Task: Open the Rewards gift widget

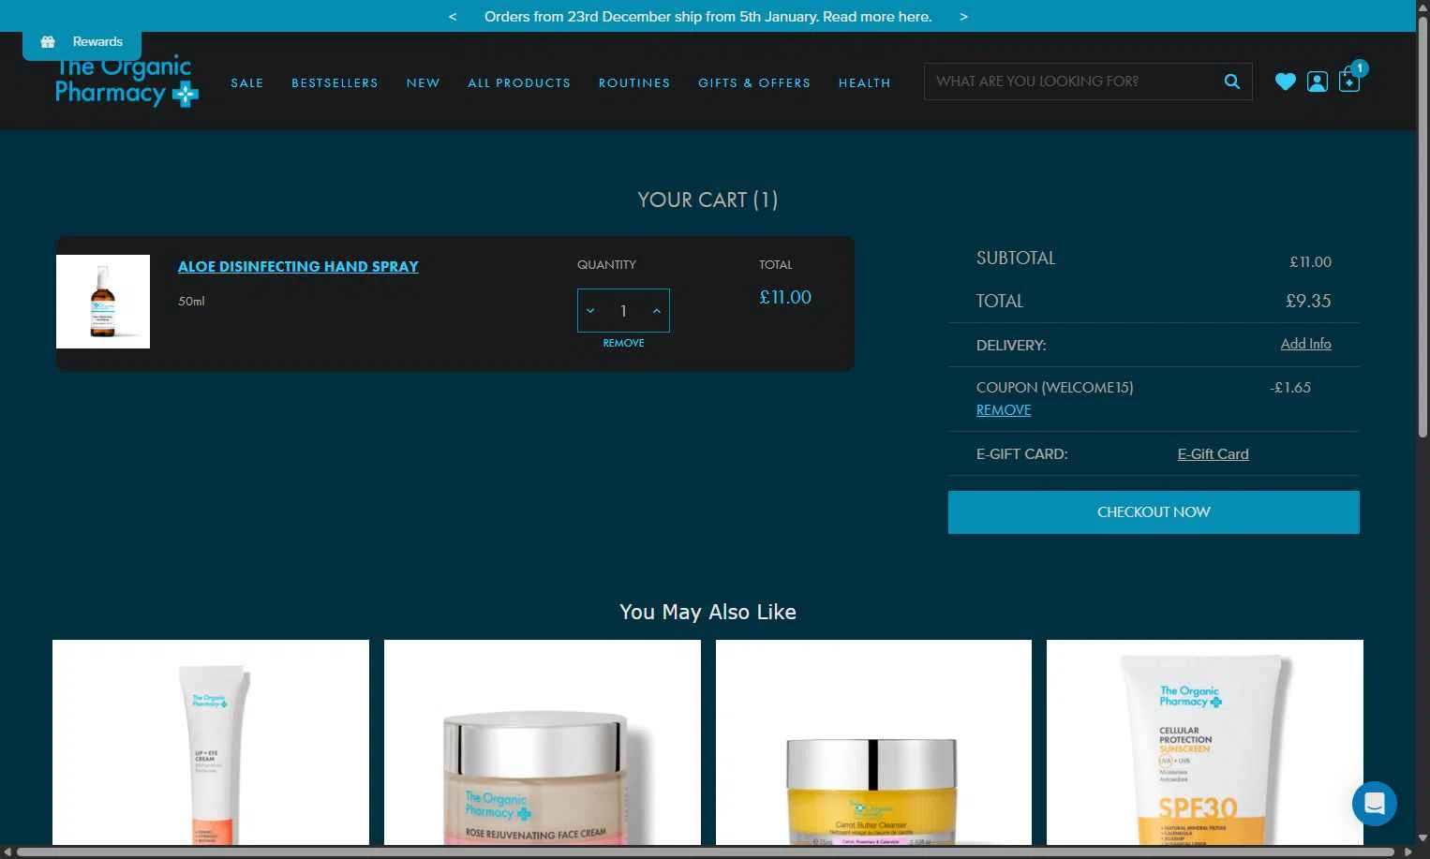Action: point(82,42)
